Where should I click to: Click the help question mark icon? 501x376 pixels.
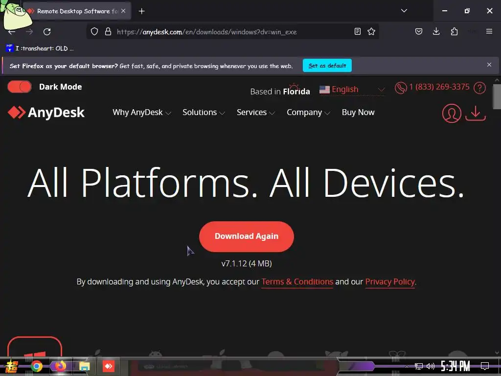pos(479,88)
